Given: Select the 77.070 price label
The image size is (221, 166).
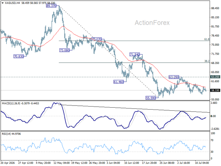Looking at the screenshot, I should [x=97, y=39].
